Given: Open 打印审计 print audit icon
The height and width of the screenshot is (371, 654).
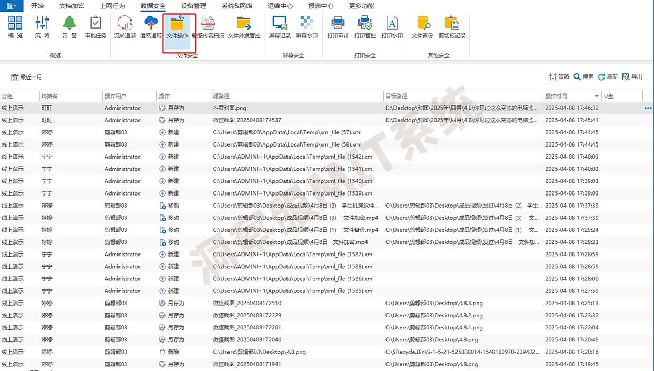Looking at the screenshot, I should [x=338, y=27].
